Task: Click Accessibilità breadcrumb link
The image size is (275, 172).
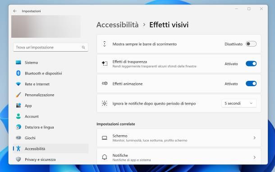Action: [x=118, y=25]
